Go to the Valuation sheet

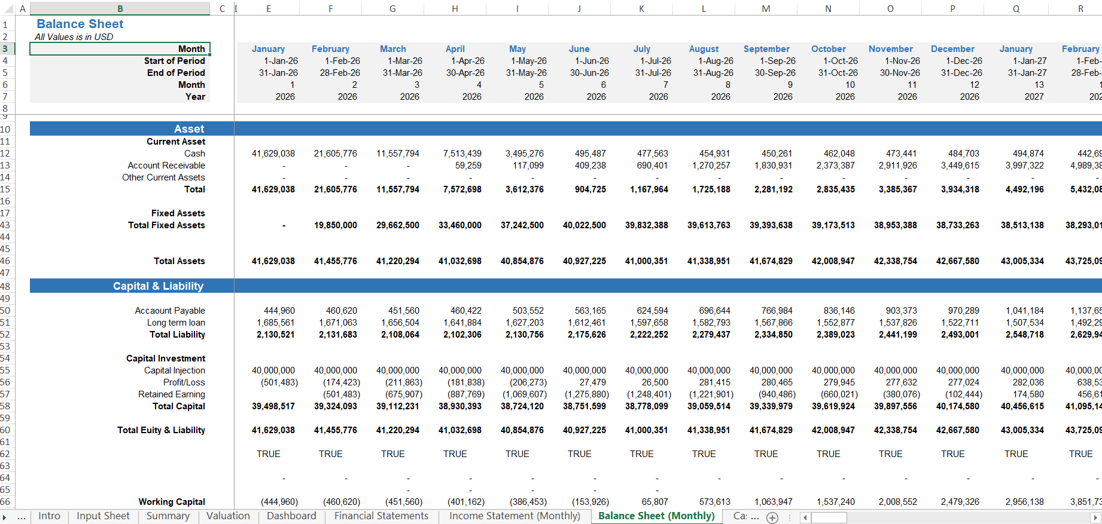point(228,516)
